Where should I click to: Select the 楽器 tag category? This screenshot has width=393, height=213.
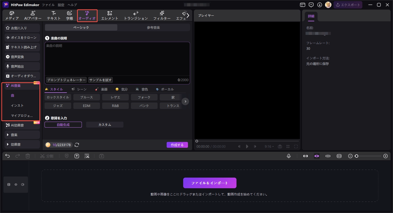point(101,89)
